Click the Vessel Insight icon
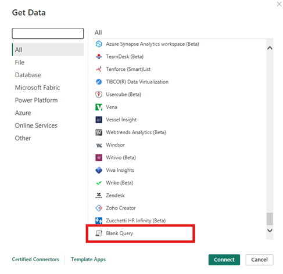Screen dimensions: 283x274 point(99,120)
